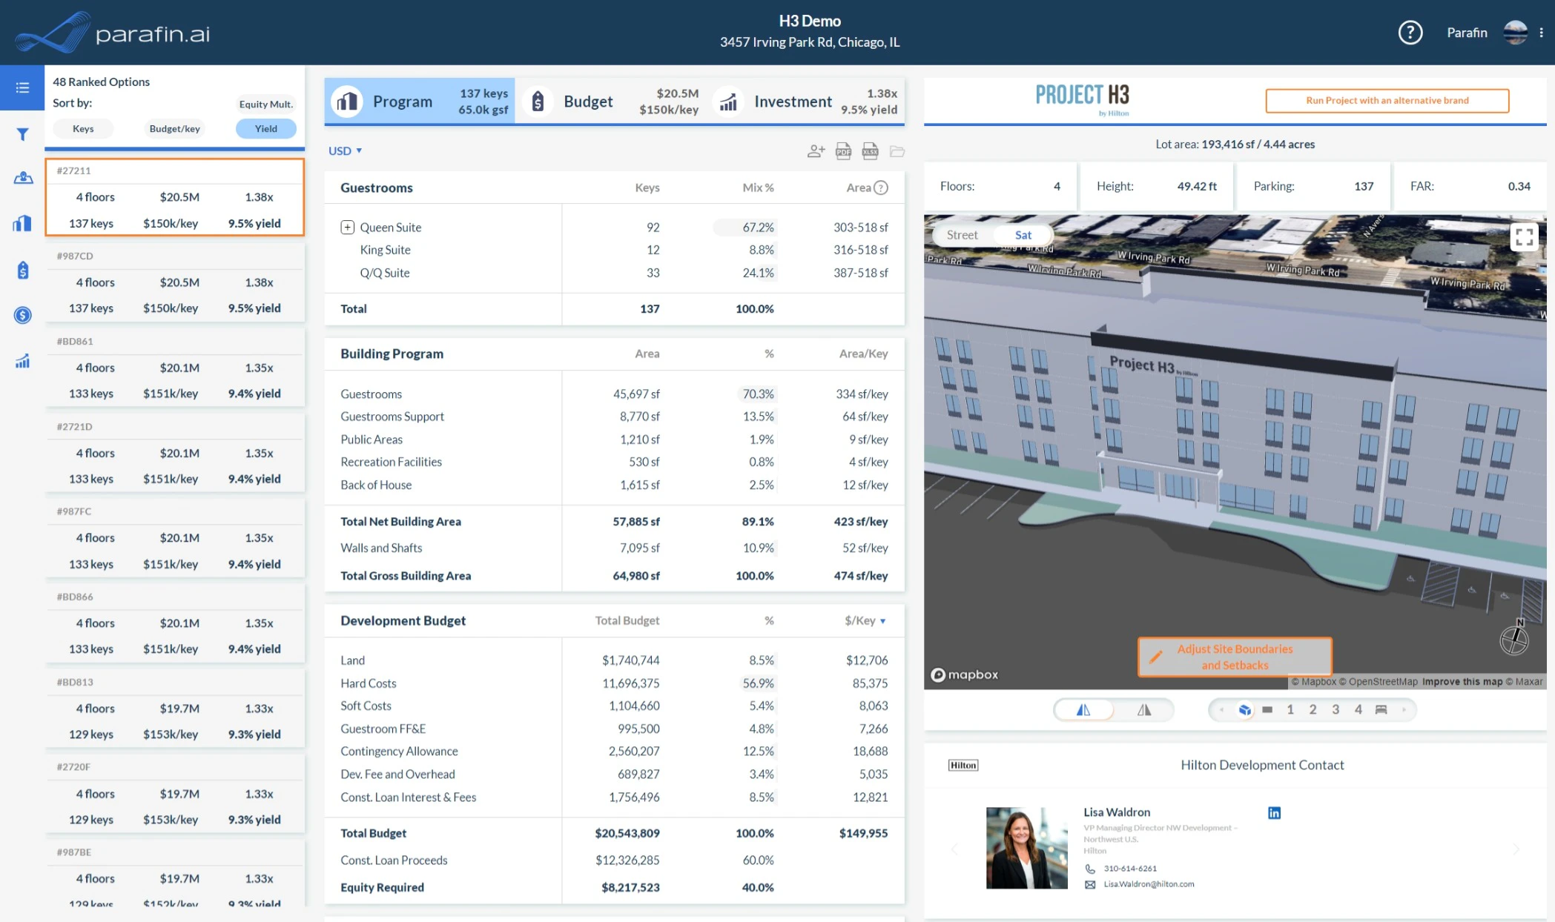This screenshot has width=1555, height=922.
Task: View floor 1 plan
Action: point(1290,710)
